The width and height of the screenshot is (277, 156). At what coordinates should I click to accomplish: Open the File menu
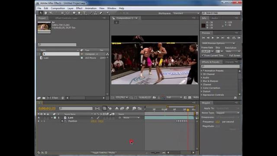(39, 8)
